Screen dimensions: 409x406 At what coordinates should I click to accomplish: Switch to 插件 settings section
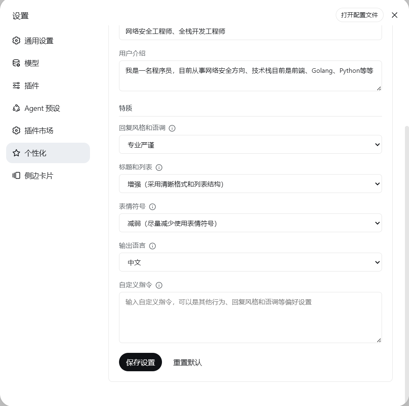pos(48,85)
